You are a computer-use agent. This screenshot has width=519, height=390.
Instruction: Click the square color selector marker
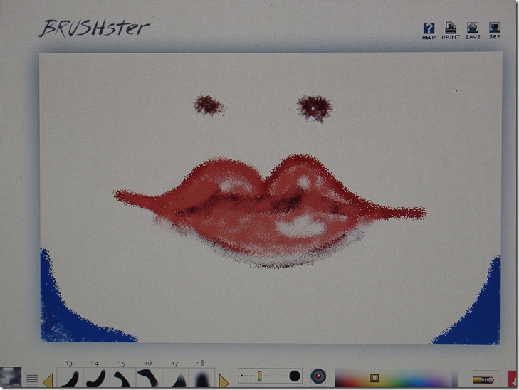[374, 378]
